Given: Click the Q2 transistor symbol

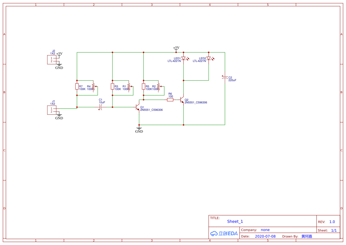Looking at the screenshot, I should (182, 100).
